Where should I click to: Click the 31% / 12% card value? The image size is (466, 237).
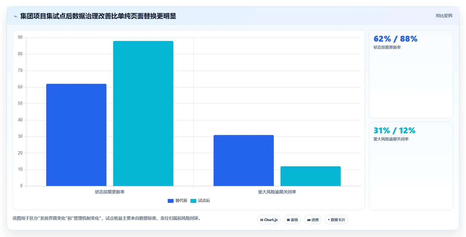395,131
